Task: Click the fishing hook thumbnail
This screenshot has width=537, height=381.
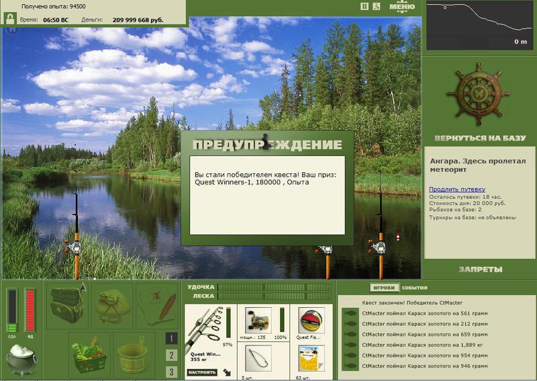Action: tap(258, 359)
